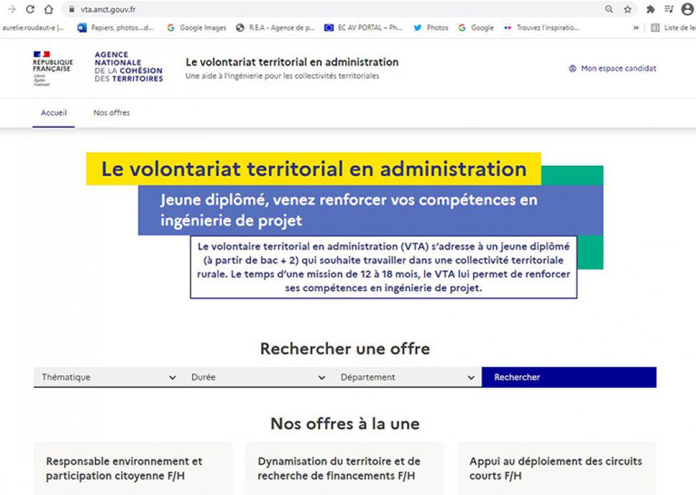Click the VTA description paragraph box
The image size is (696, 495).
pos(383,267)
